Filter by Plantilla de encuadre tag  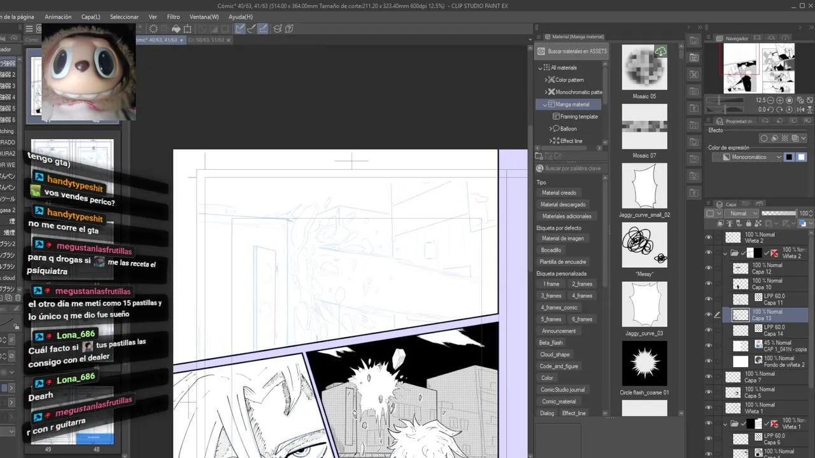coord(563,261)
